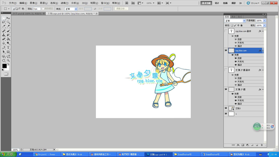Open the 文件 File menu
The image size is (279, 157).
[x=13, y=3]
